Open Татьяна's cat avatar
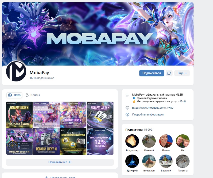Screen dimensions: 213x178 (183, 161)
